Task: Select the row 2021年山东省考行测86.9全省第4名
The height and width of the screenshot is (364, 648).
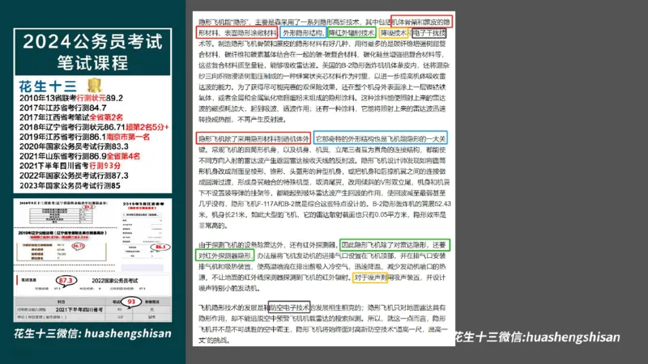Action: (79, 156)
